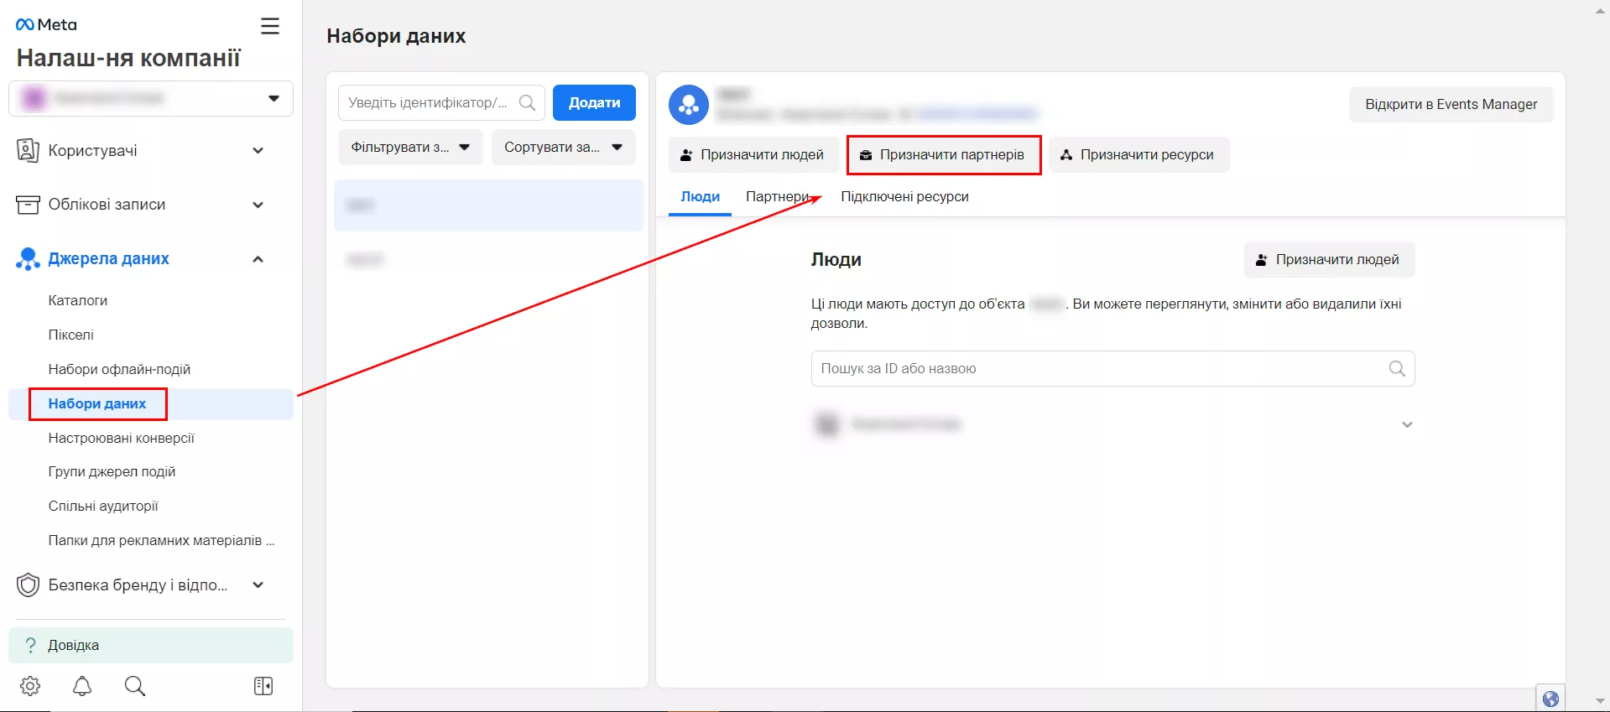This screenshot has height=712, width=1610.
Task: Open Набори офлайн-подій in the sidebar
Action: pos(119,369)
